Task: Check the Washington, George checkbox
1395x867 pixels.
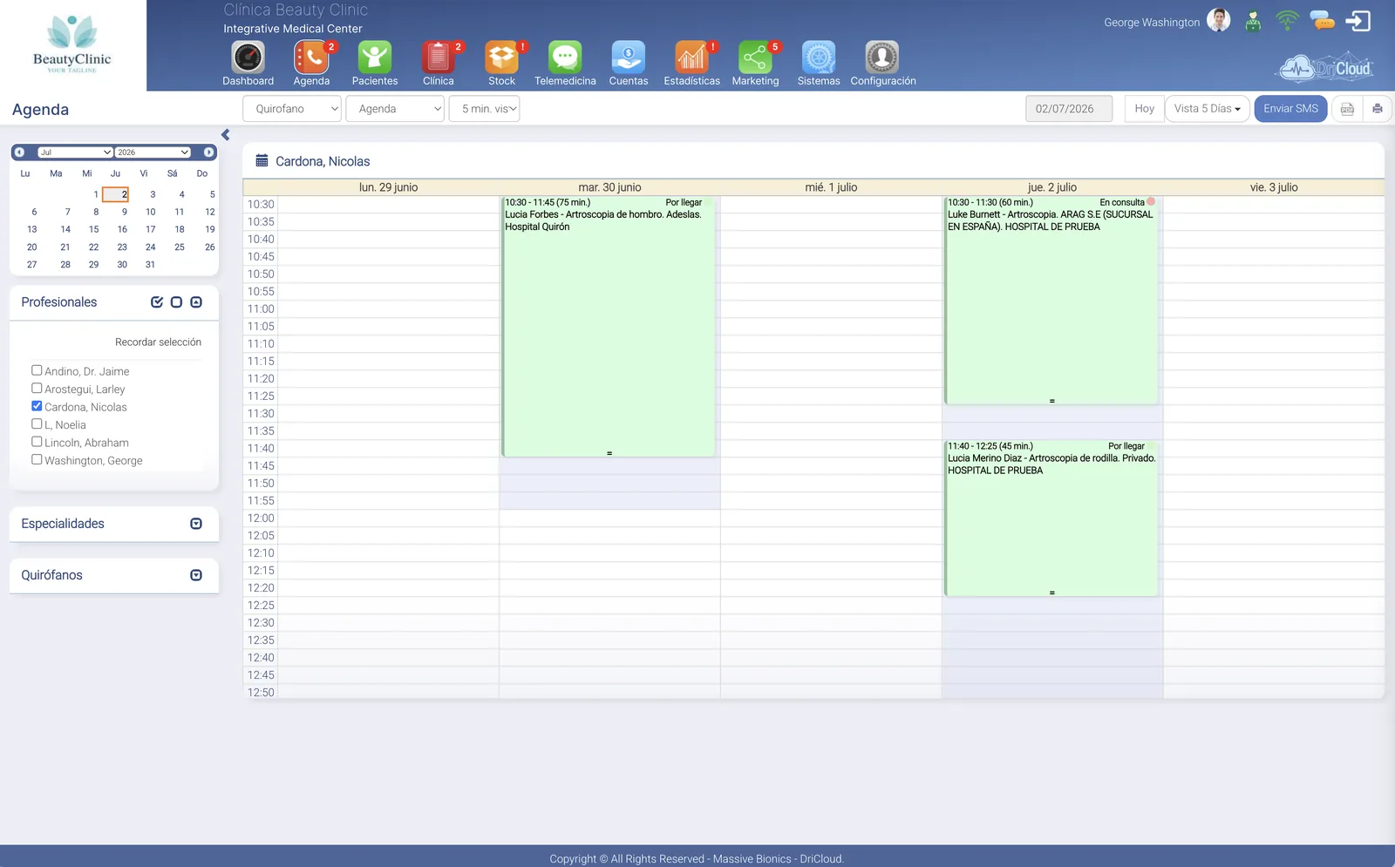Action: coord(37,460)
